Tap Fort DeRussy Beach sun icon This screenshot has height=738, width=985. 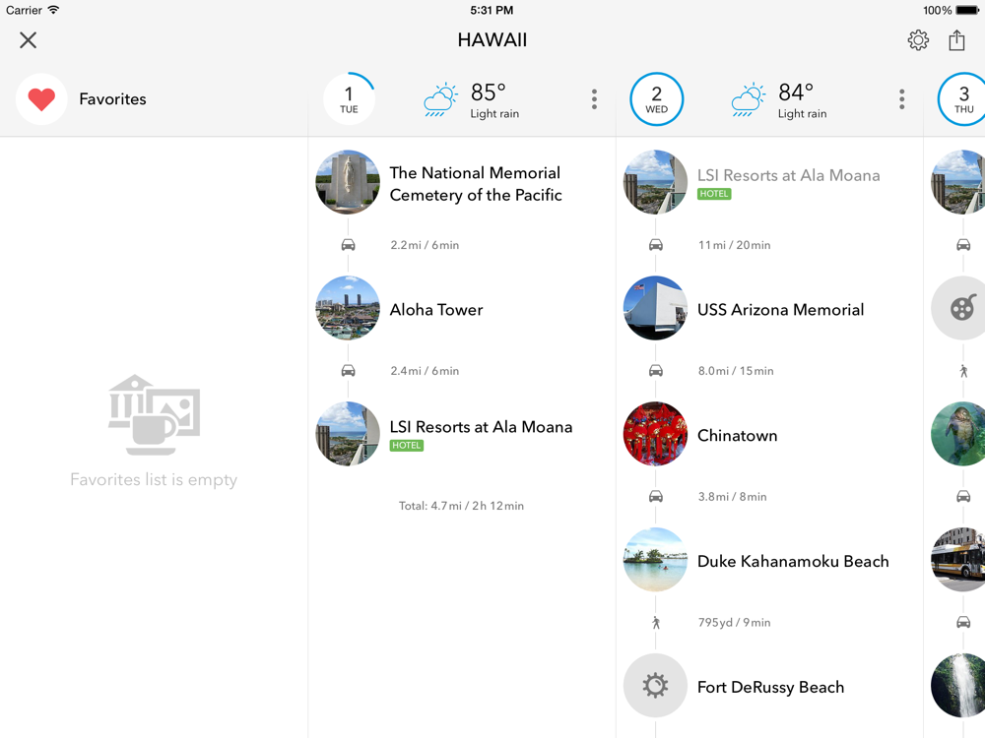pyautogui.click(x=655, y=685)
